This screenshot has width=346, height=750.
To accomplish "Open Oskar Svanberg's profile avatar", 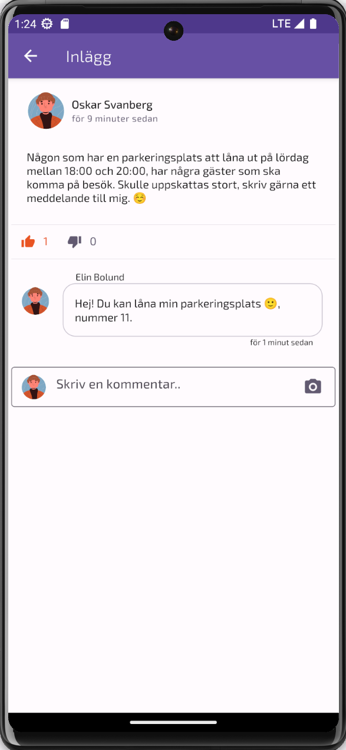I will point(46,110).
